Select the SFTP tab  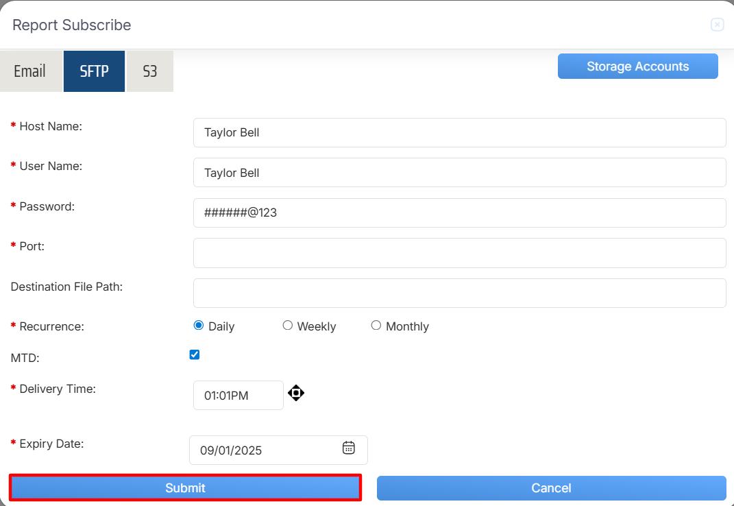click(94, 71)
